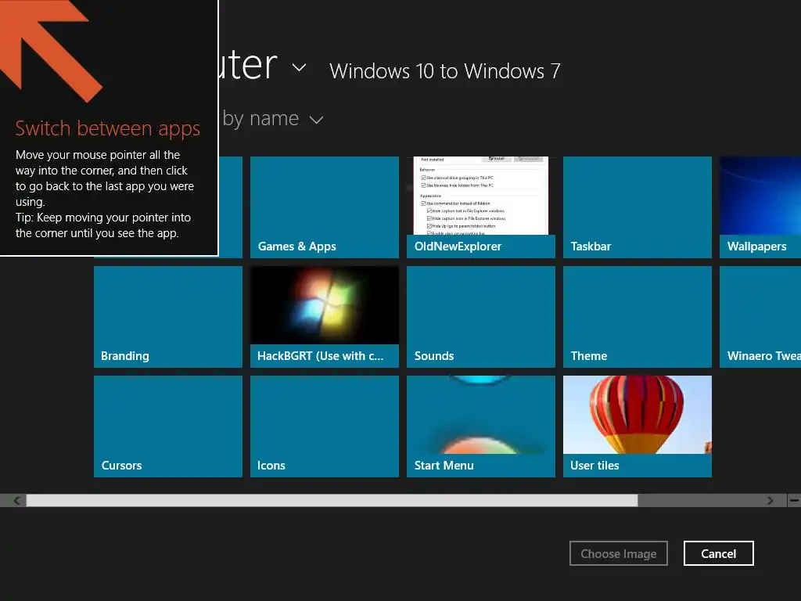Open the Branding folder tile

[168, 316]
